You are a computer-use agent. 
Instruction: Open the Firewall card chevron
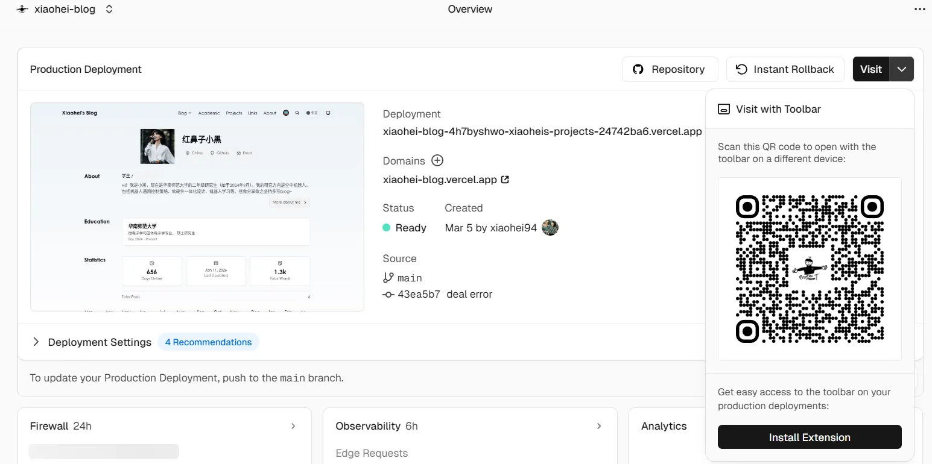[x=293, y=426]
